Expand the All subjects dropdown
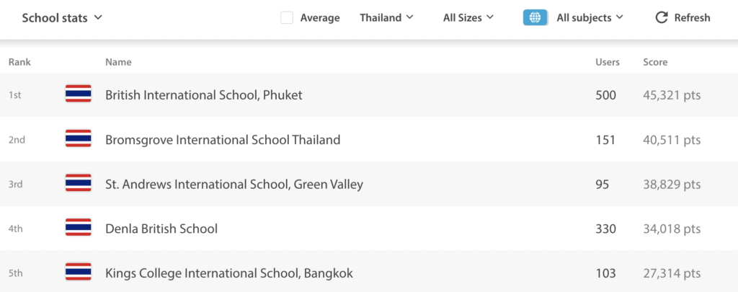Image resolution: width=738 pixels, height=292 pixels. (590, 18)
